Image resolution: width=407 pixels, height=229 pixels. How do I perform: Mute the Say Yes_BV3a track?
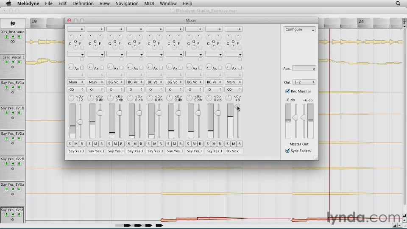tap(13, 189)
